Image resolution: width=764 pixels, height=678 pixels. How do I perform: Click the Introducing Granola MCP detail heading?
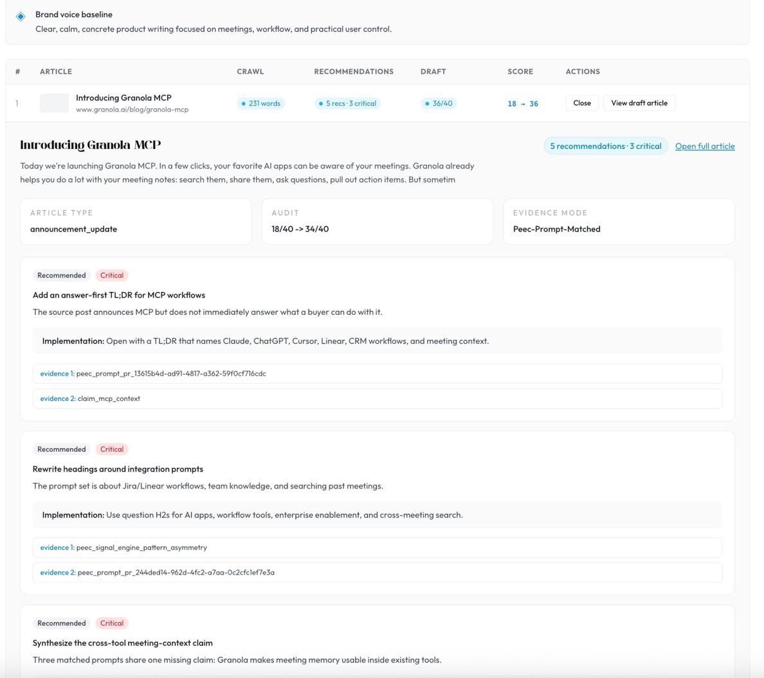tap(90, 145)
